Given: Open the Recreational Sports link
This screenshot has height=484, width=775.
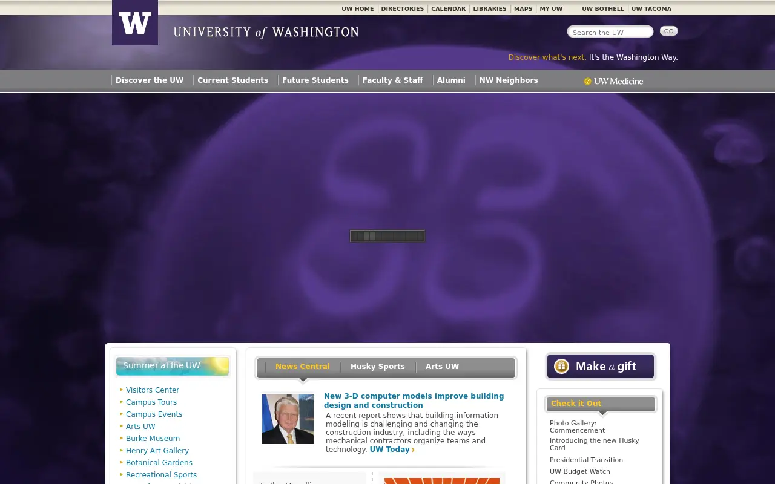Looking at the screenshot, I should tap(162, 475).
